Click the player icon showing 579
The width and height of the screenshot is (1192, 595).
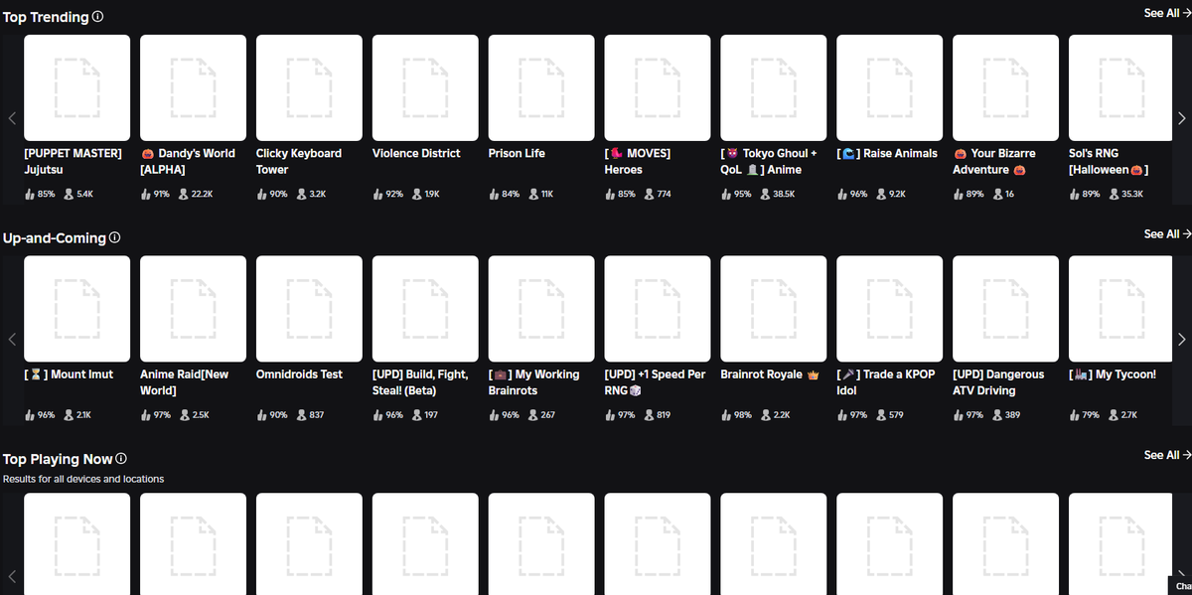880,415
